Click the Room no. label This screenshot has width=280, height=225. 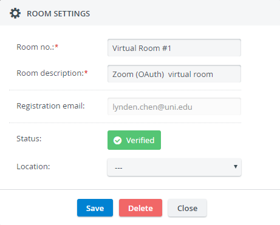coord(35,47)
